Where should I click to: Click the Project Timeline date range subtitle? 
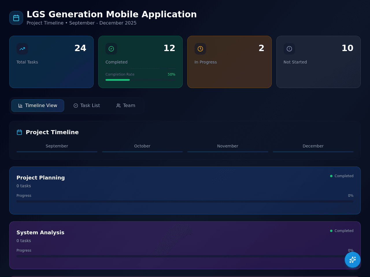pyautogui.click(x=82, y=23)
